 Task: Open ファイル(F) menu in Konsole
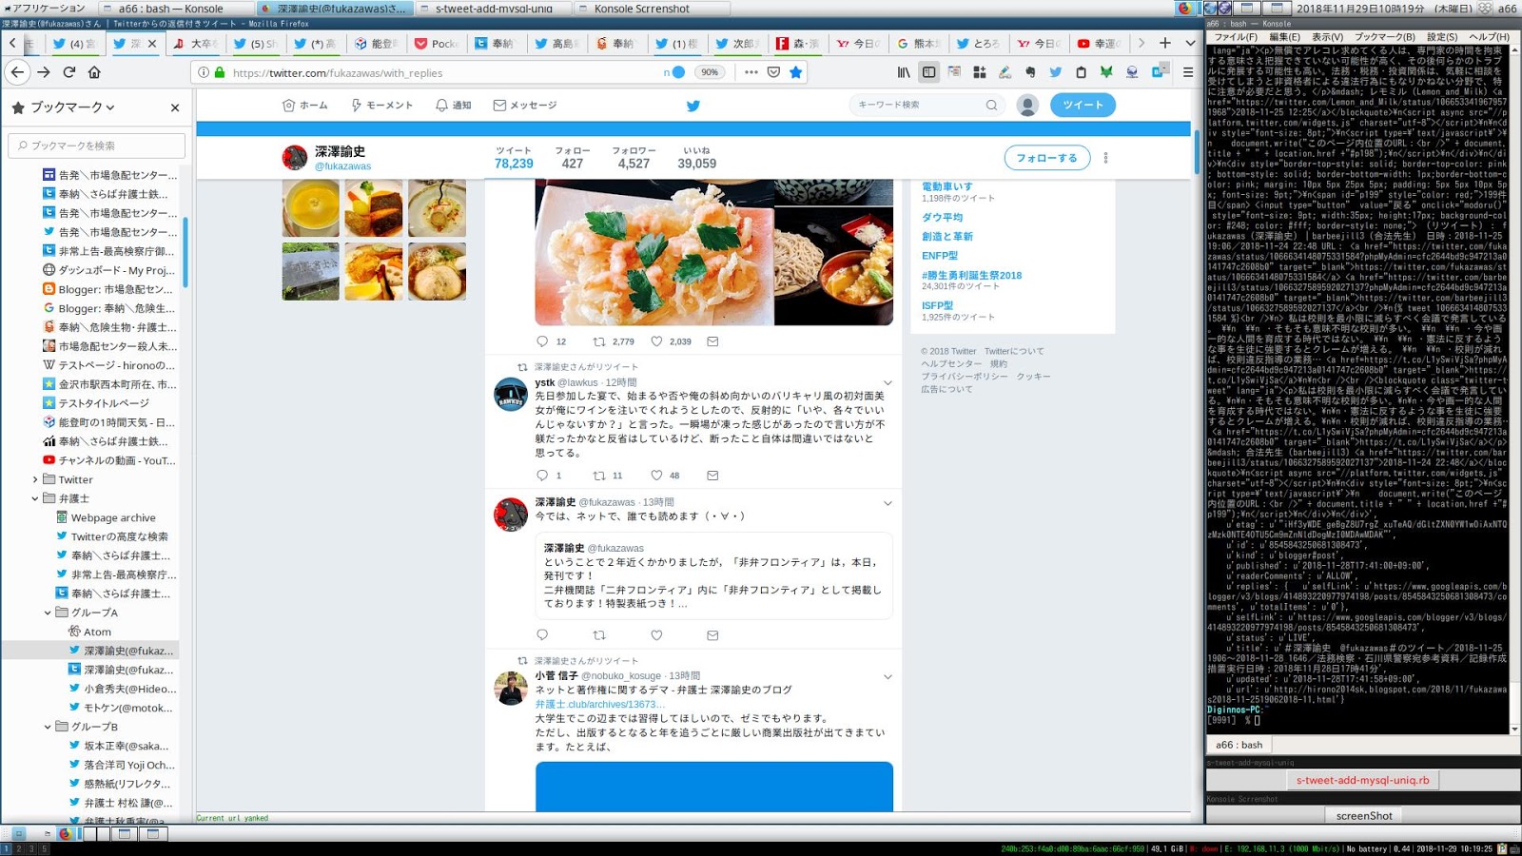pos(1235,37)
